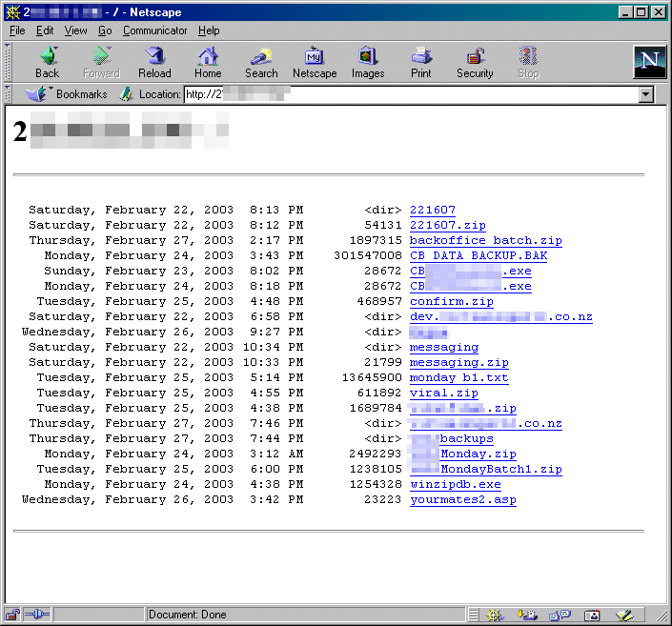
Task: Click the Back navigation button
Action: pyautogui.click(x=47, y=62)
